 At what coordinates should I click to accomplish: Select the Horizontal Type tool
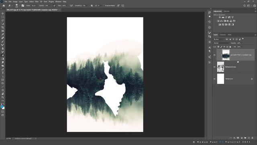(3, 72)
